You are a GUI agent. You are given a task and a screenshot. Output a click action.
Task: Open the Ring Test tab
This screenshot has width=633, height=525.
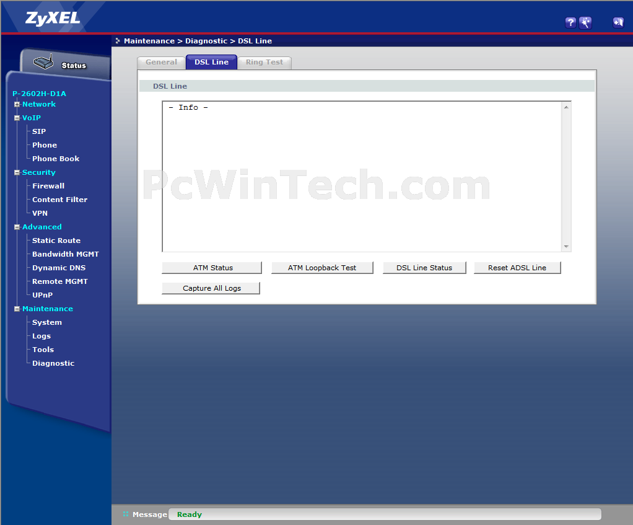264,62
